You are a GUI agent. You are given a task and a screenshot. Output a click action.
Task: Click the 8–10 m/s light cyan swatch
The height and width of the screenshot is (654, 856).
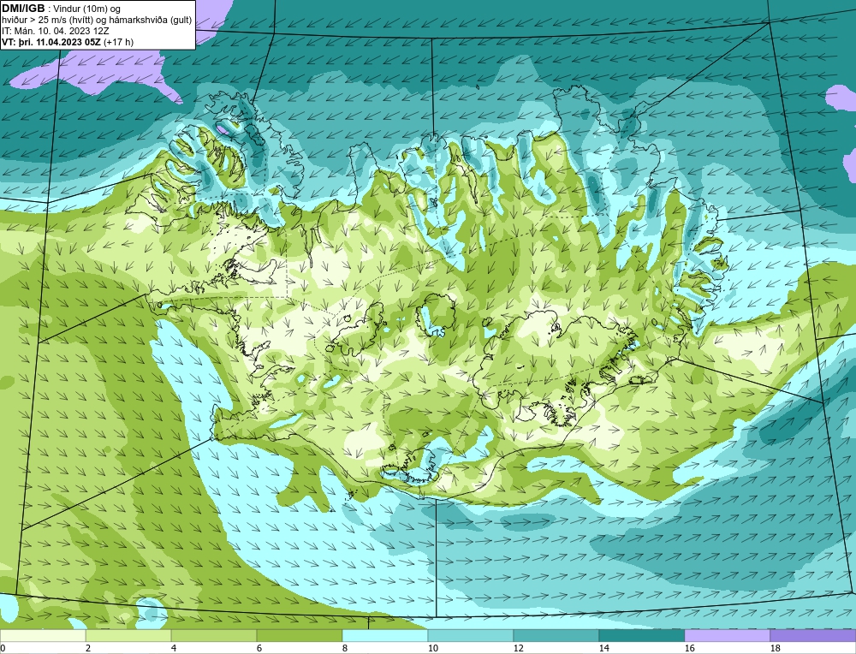(x=385, y=635)
